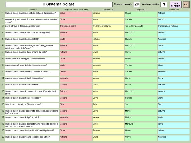Click the 'Dieci' answer cell
This screenshot has height=143, width=191.
173,106
